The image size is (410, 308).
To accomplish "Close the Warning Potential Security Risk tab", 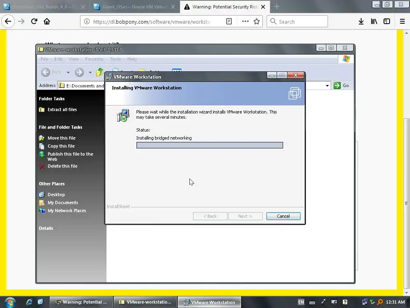I will (263, 7).
